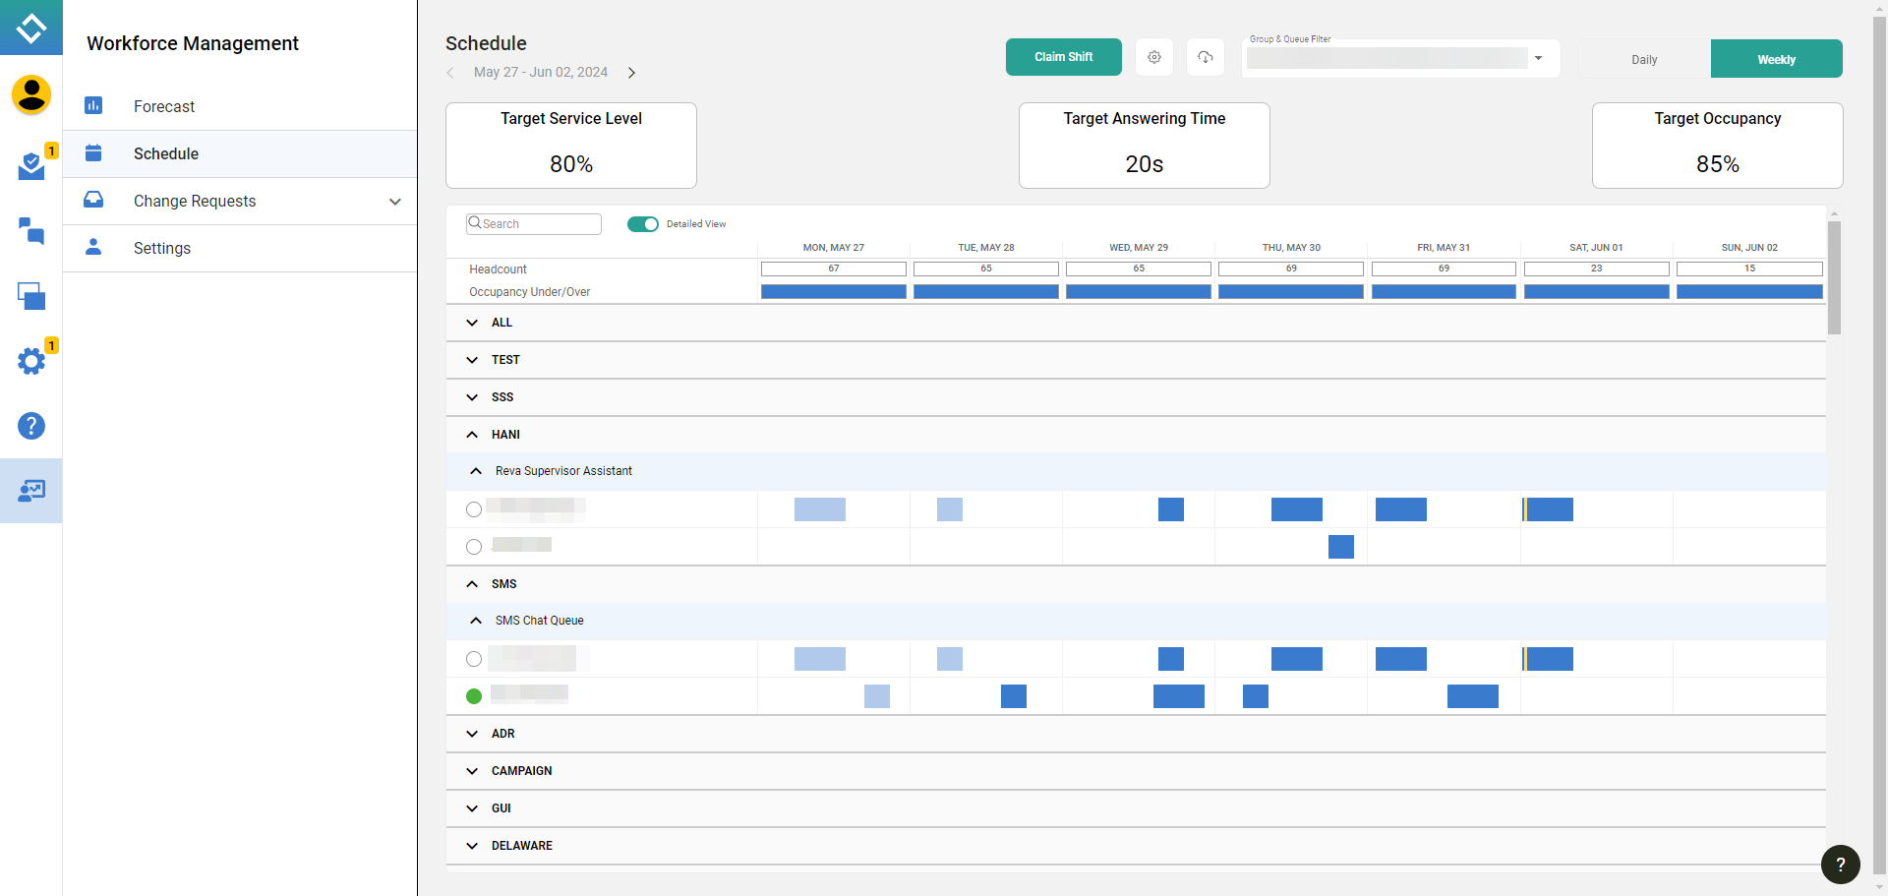
Task: Select first agent radio under Reva Supervisor Assistant
Action: tap(474, 509)
